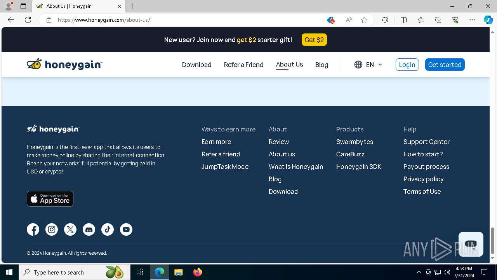Click the browser address bar URL

point(104,20)
